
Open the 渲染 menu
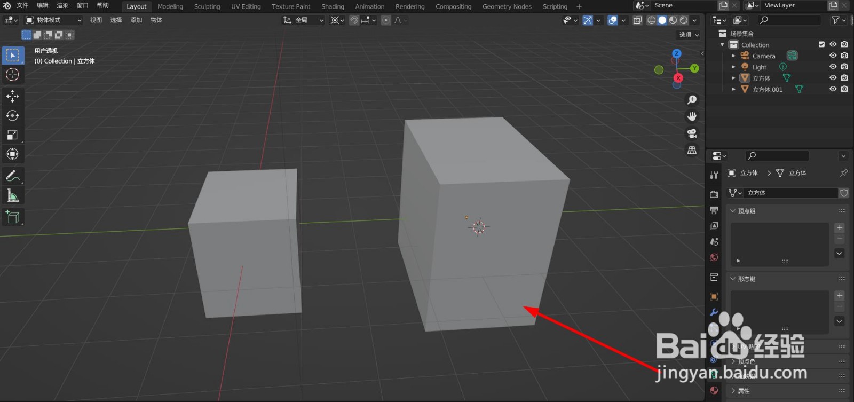(62, 5)
